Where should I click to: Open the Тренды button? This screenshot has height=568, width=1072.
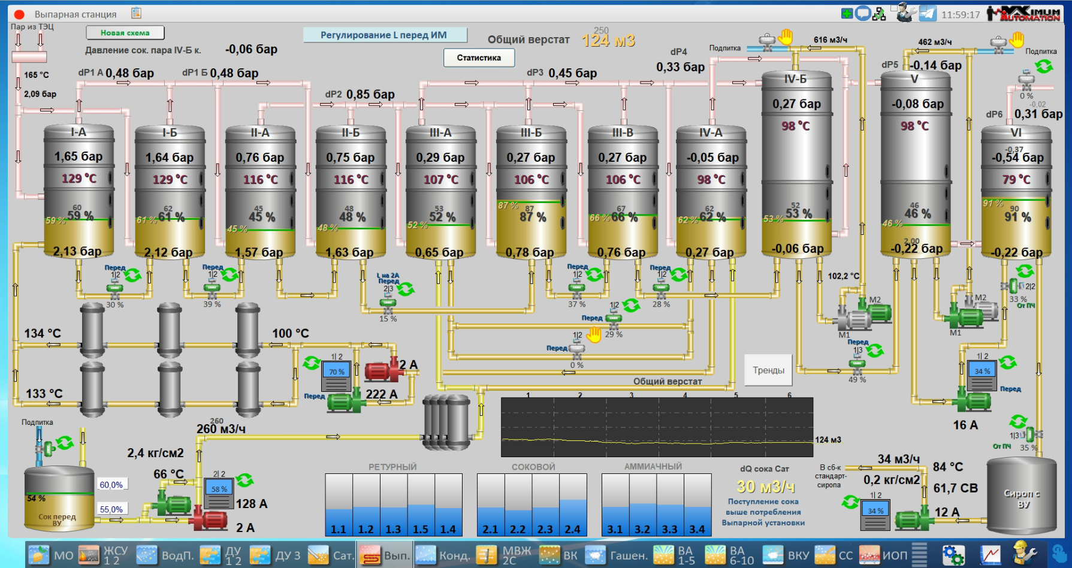[768, 370]
